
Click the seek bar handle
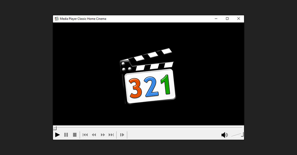click(x=55, y=128)
